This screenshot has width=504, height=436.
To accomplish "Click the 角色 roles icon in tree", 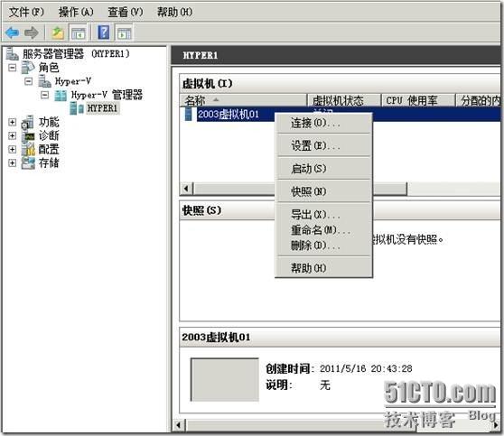I will [28, 68].
